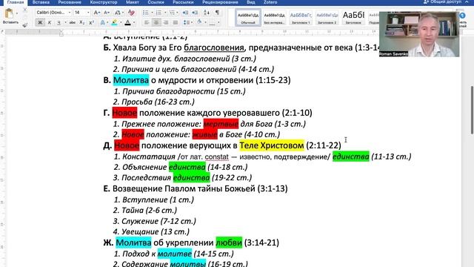Click the vertical scrollbar thumb
This screenshot has height=267, width=474.
pos(472,110)
